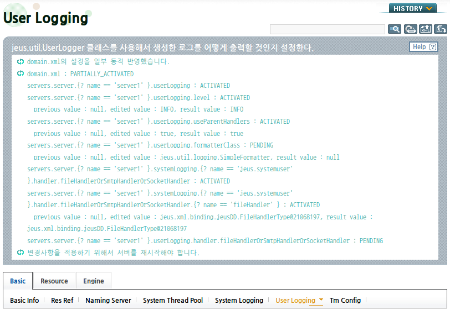Click the sync icon beside 'domain.xml의 설정을'

pyautogui.click(x=21, y=61)
